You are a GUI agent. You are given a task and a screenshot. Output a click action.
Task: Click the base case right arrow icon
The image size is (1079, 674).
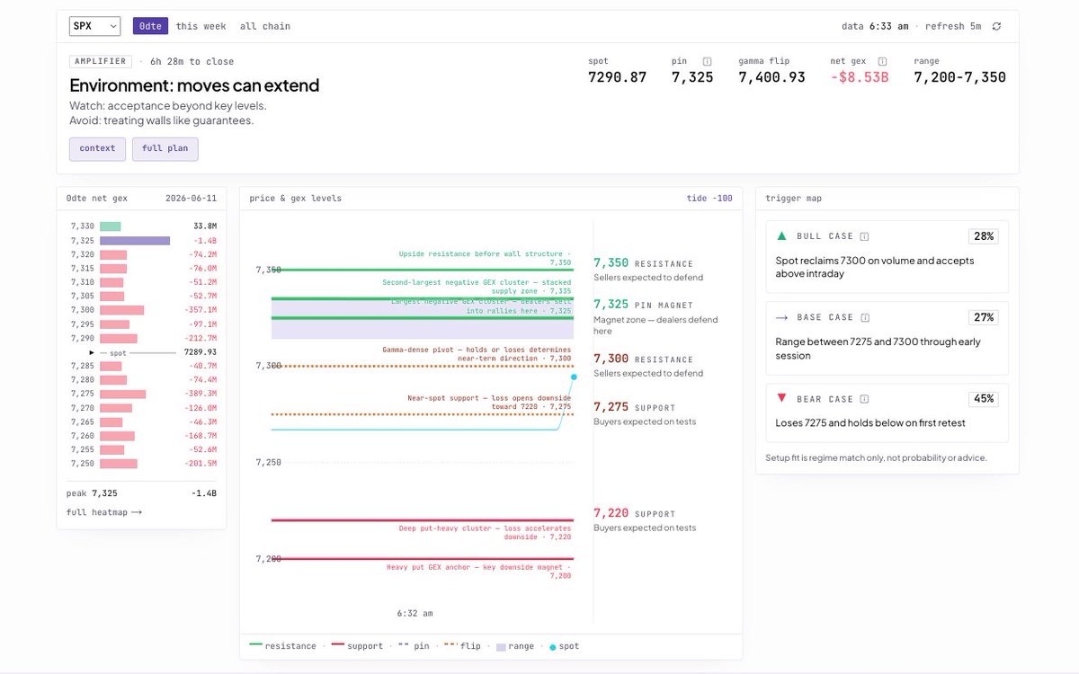click(x=781, y=317)
